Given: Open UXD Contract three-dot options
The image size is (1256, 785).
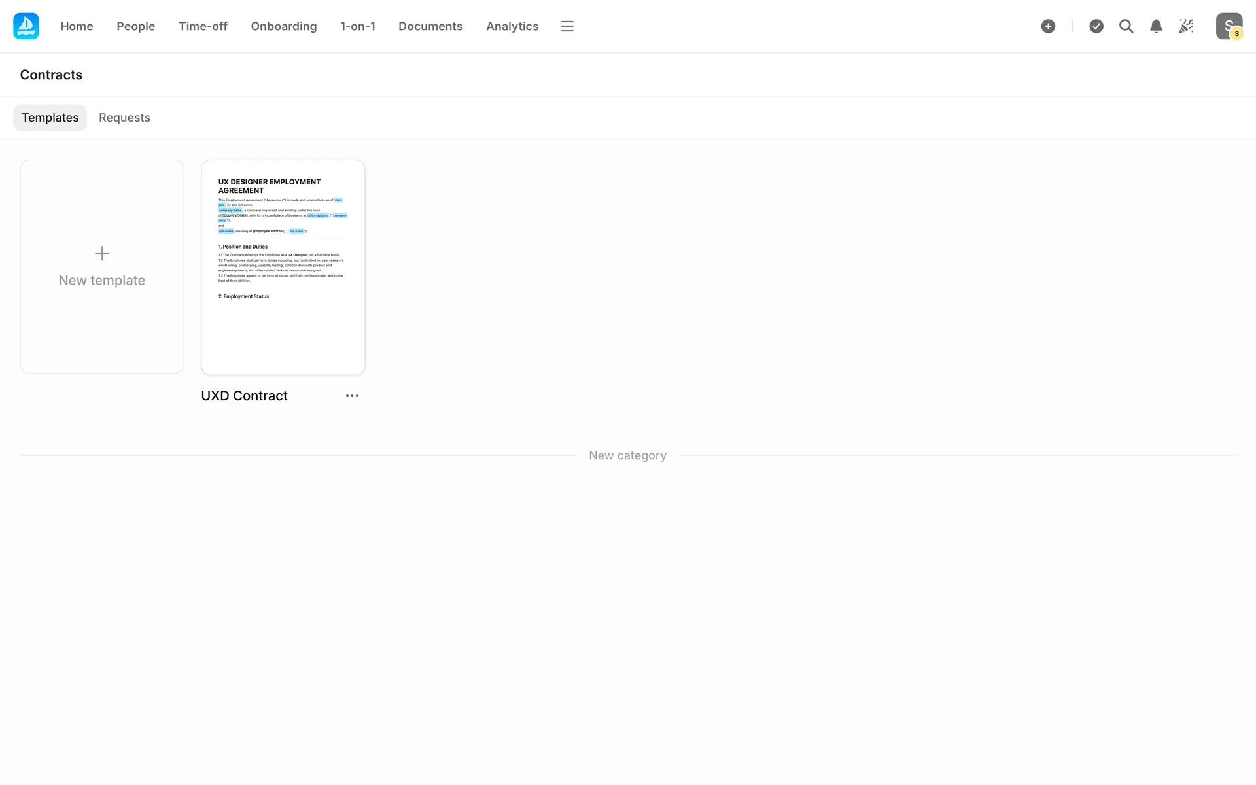Looking at the screenshot, I should (x=352, y=396).
